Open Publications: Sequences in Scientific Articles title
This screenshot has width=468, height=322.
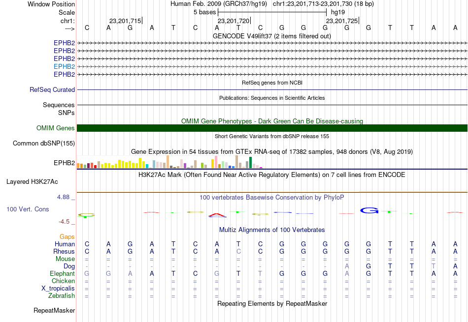272,98
